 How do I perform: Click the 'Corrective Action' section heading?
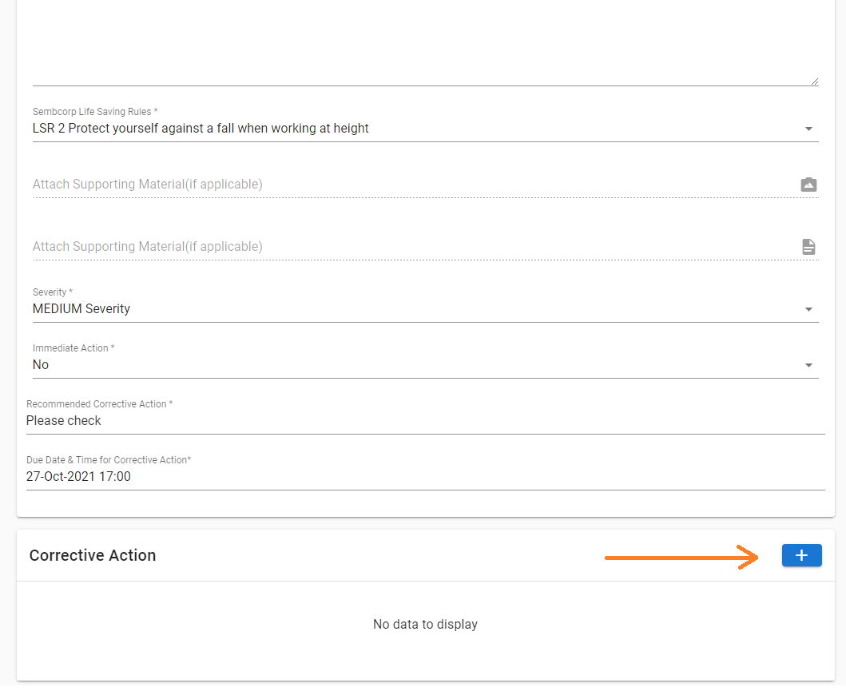click(x=93, y=556)
